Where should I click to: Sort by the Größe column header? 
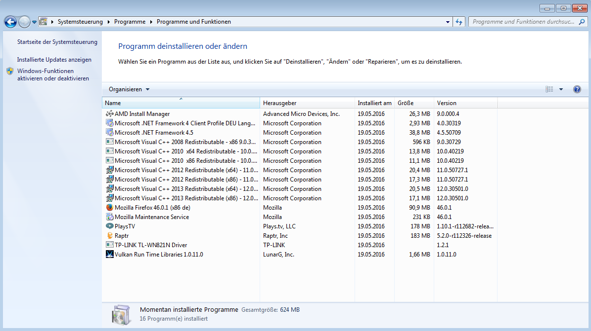tap(414, 103)
